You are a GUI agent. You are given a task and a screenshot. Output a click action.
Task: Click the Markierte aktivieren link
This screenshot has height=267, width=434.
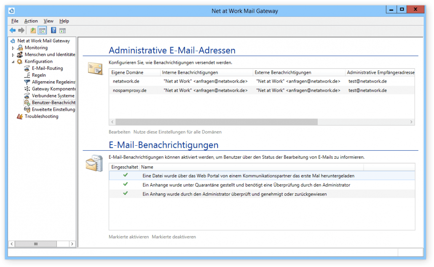pyautogui.click(x=129, y=237)
